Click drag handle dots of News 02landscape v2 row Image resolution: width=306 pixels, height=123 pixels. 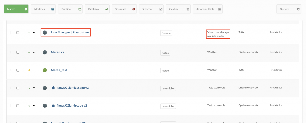pos(10,106)
